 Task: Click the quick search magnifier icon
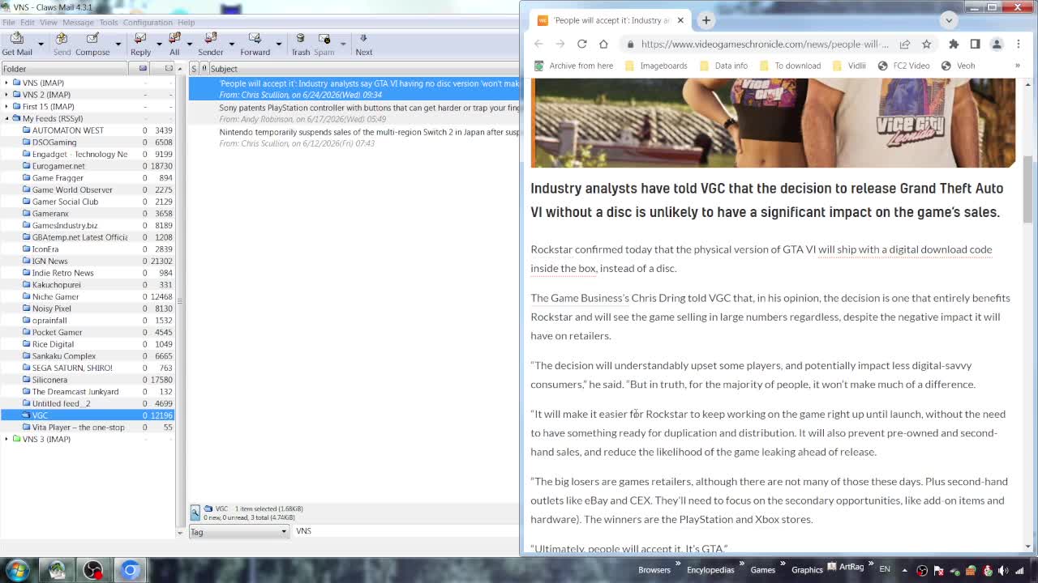pyautogui.click(x=195, y=512)
